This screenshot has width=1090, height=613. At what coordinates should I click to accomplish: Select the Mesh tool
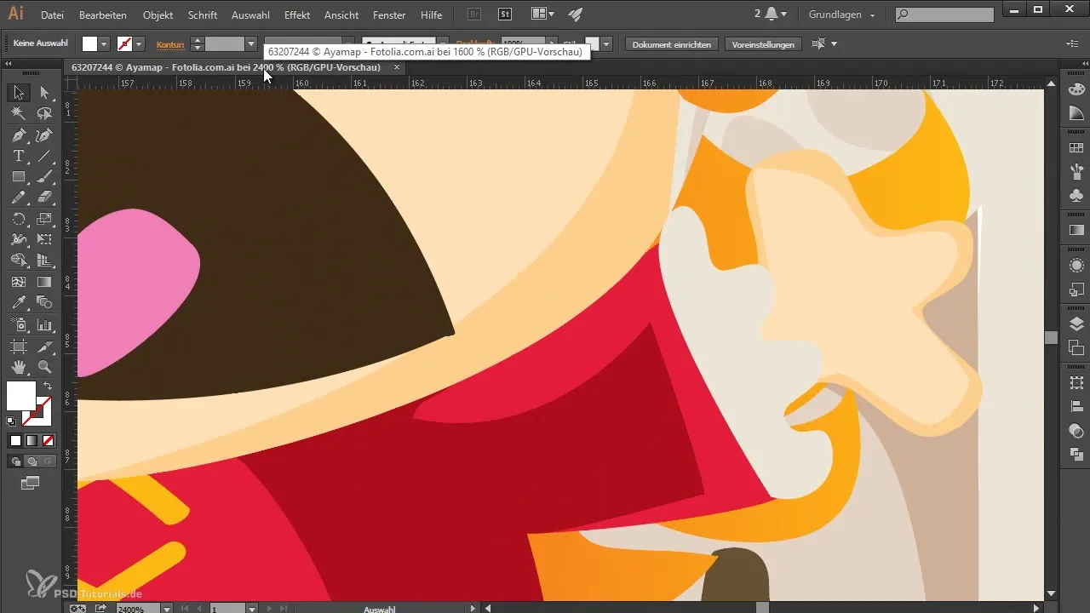[x=18, y=282]
